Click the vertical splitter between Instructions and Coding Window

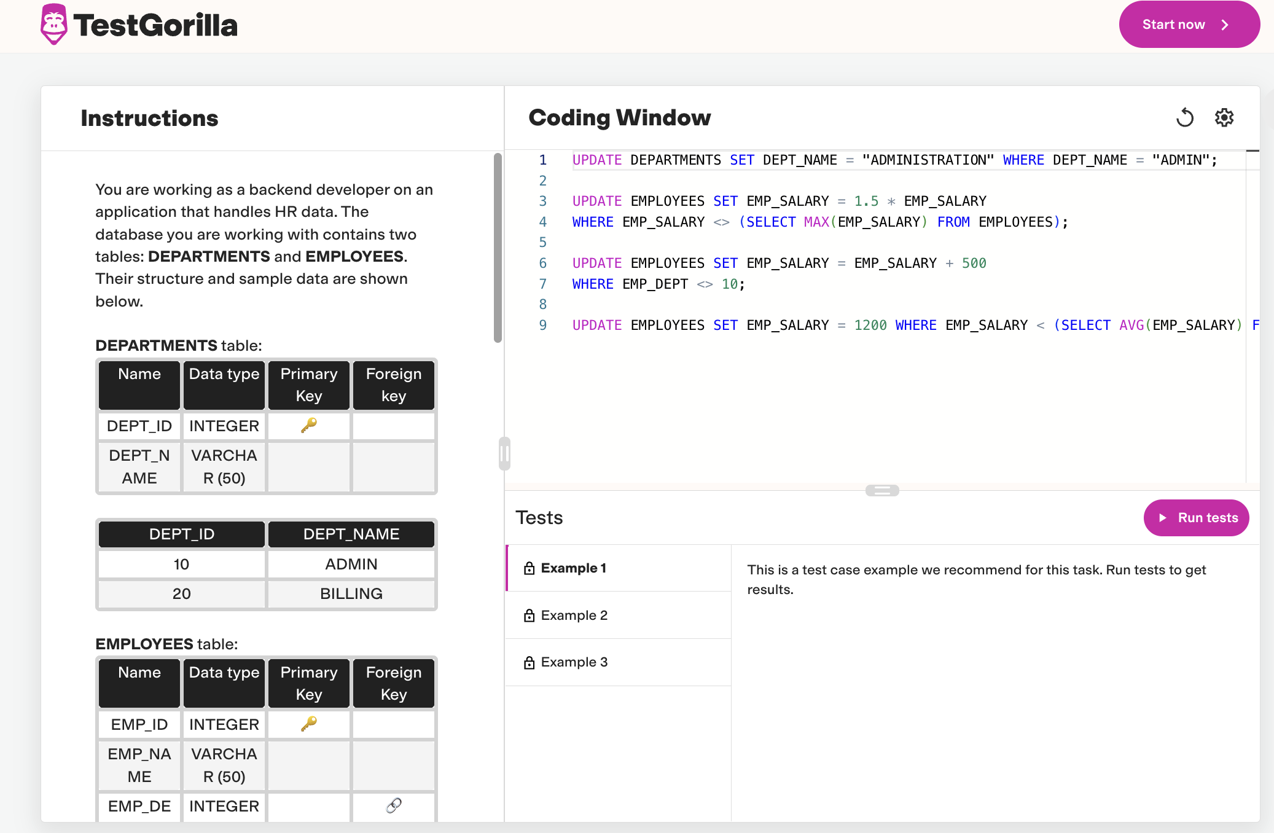pyautogui.click(x=504, y=452)
